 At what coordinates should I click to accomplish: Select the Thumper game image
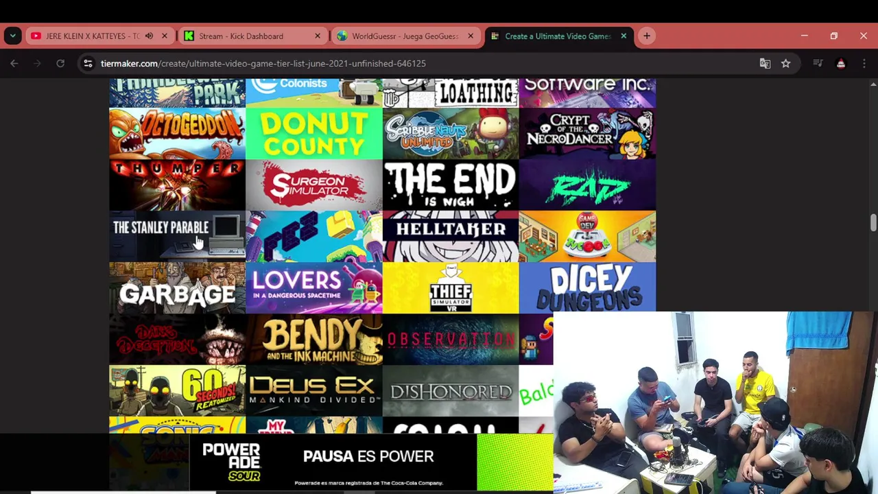(177, 185)
